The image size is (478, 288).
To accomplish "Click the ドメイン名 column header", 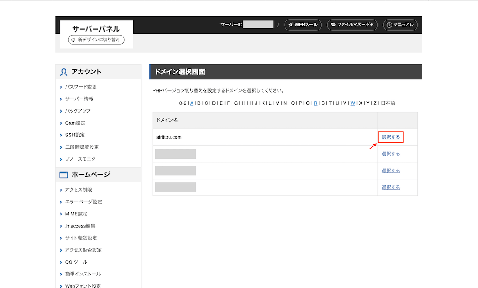I will coord(167,120).
